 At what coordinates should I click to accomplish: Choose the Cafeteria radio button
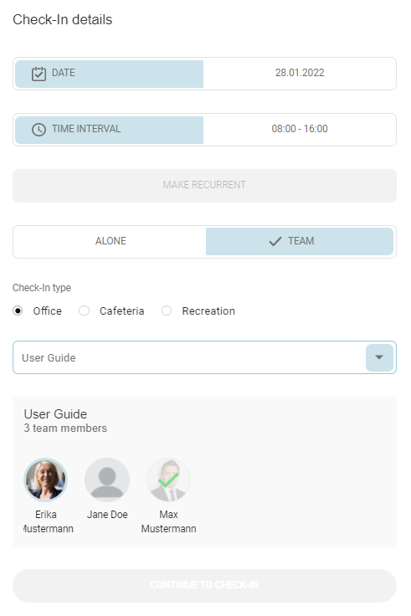84,311
